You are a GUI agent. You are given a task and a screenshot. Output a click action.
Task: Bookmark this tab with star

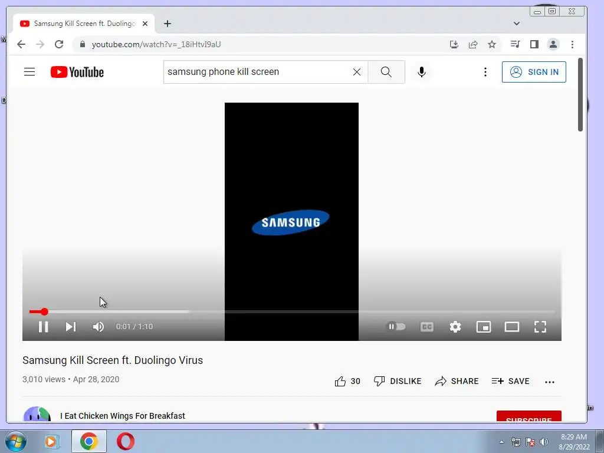click(x=492, y=44)
